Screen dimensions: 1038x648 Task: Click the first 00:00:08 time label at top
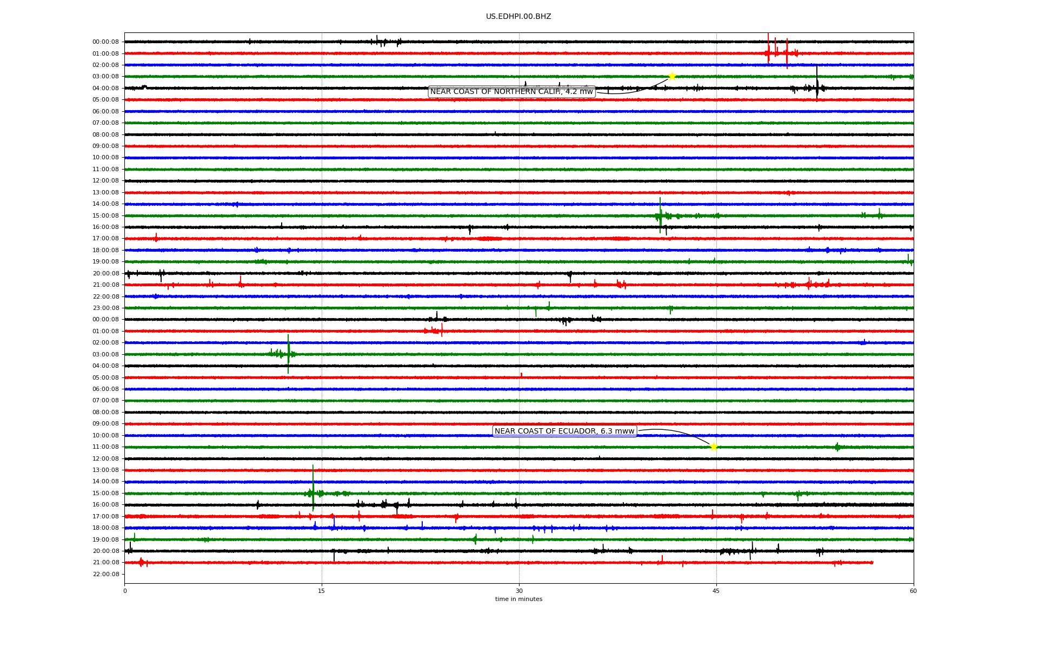[x=105, y=42]
